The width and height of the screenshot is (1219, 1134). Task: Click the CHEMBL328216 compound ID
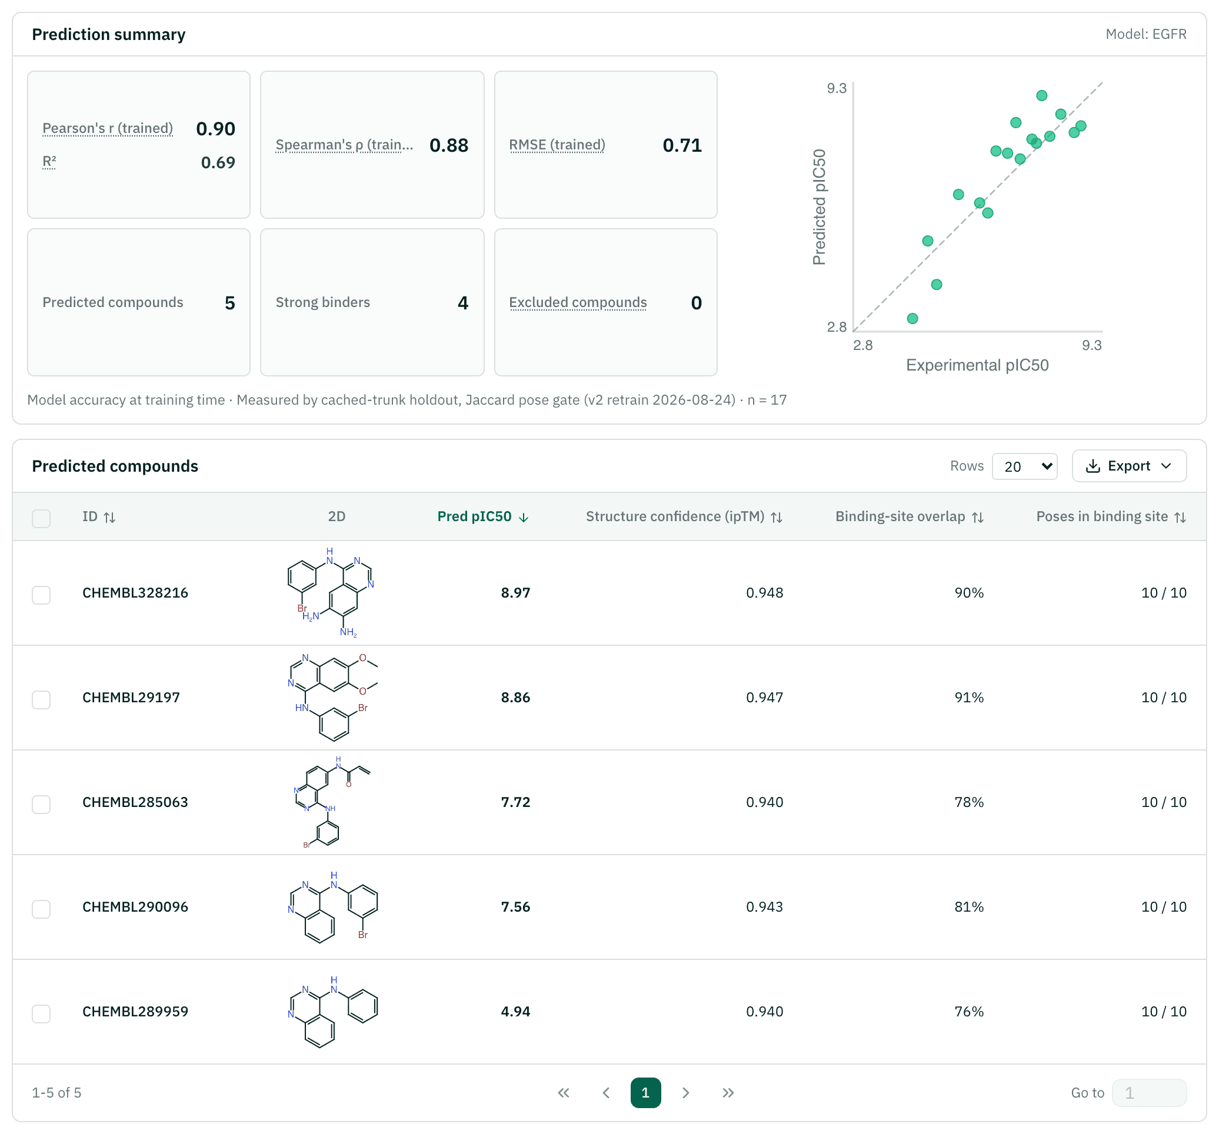point(135,593)
